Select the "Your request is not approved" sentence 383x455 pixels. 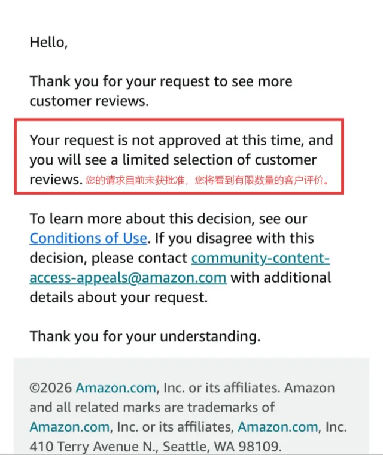pyautogui.click(x=181, y=141)
